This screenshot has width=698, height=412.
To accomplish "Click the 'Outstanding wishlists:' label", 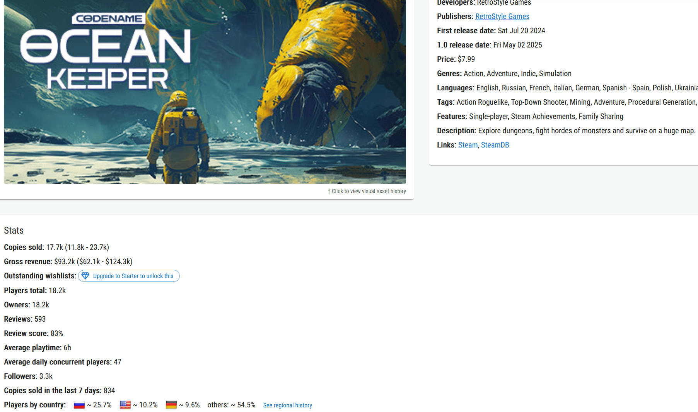I will click(x=40, y=276).
